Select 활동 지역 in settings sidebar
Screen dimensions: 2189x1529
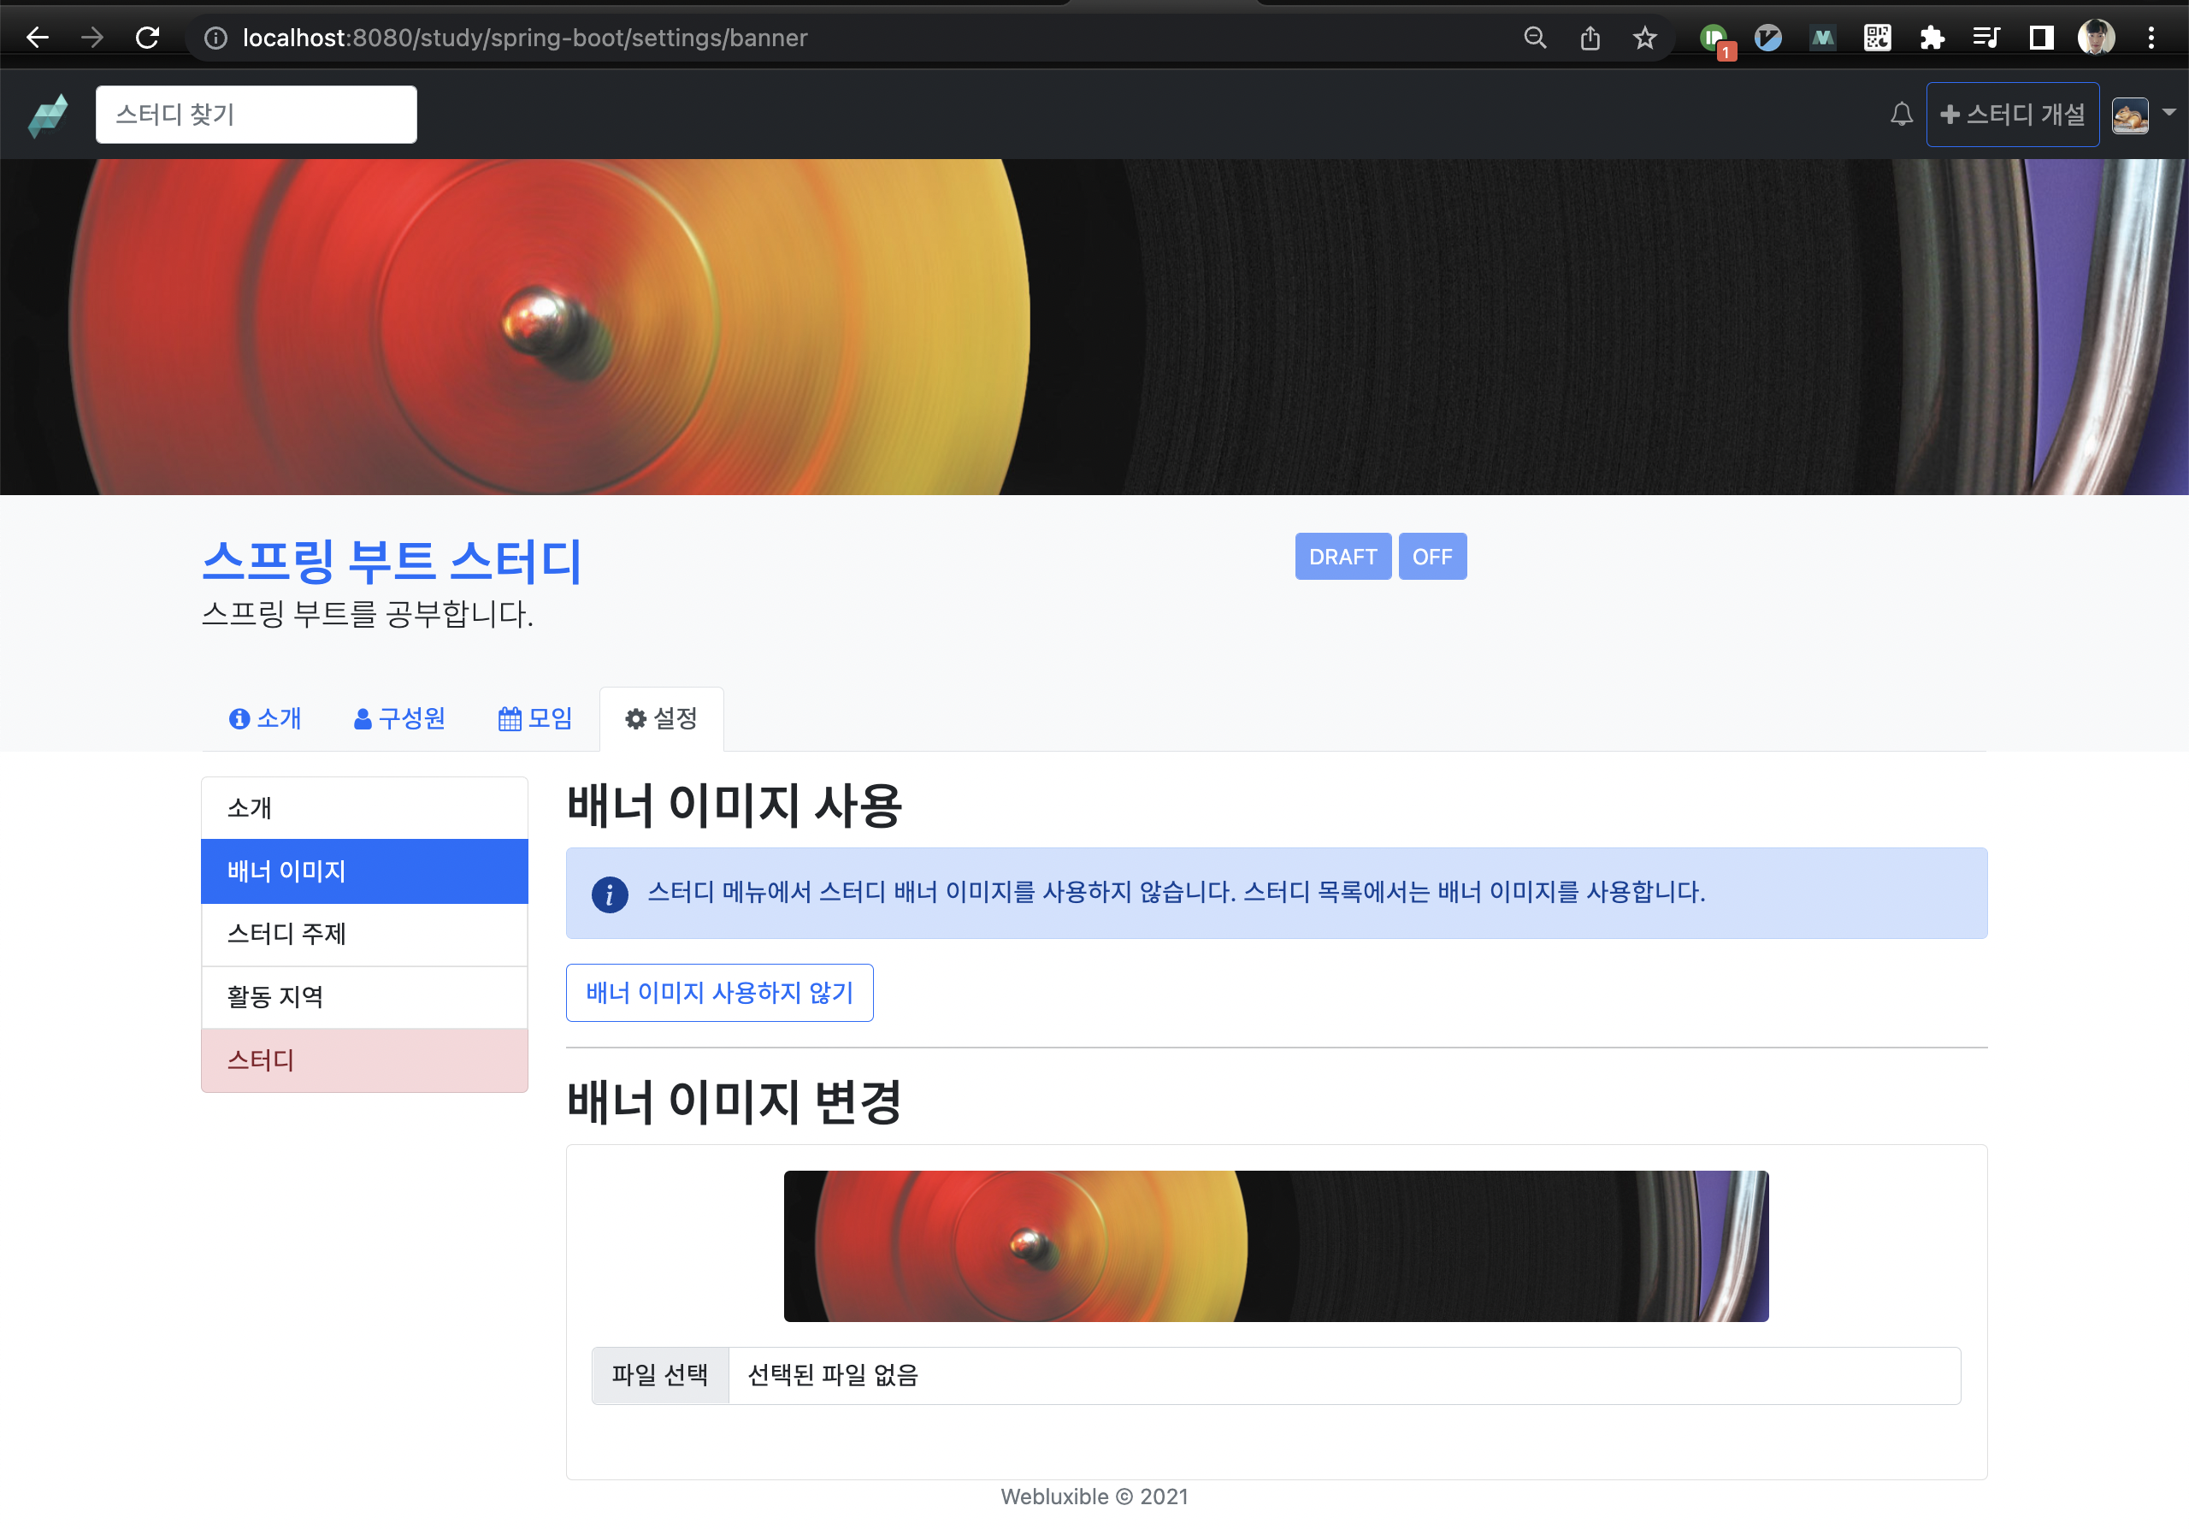[x=364, y=997]
